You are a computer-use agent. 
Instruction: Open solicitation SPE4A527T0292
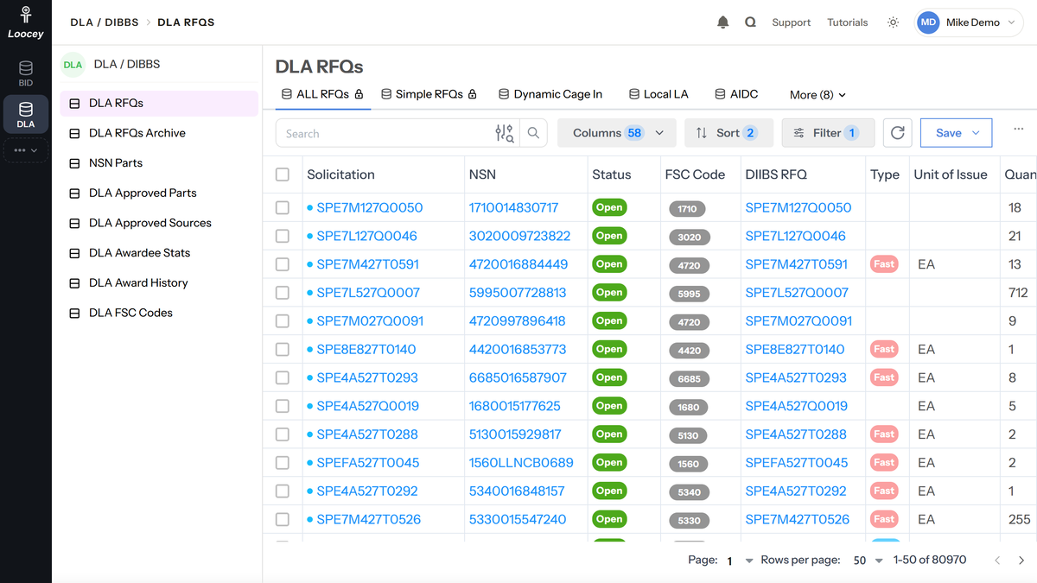[x=367, y=491]
